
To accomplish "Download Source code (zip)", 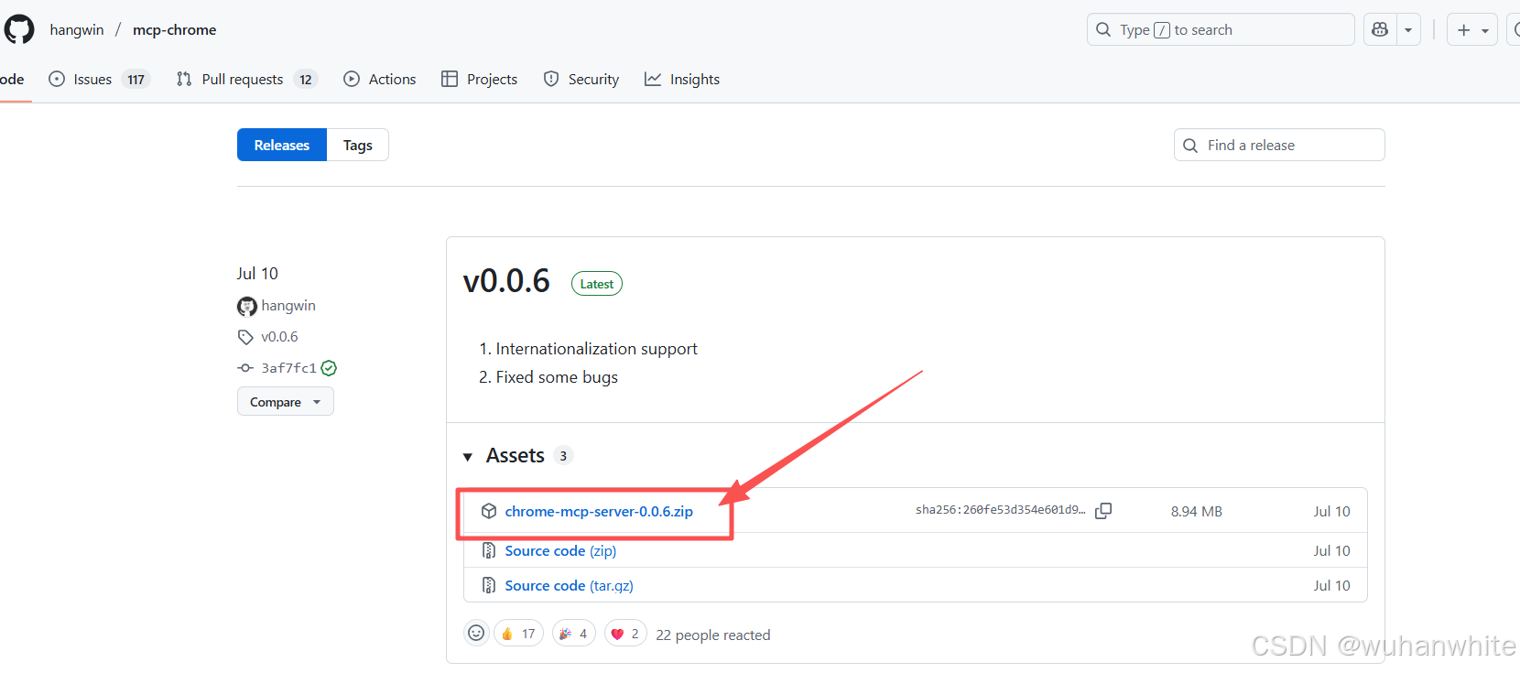I will pyautogui.click(x=560, y=550).
